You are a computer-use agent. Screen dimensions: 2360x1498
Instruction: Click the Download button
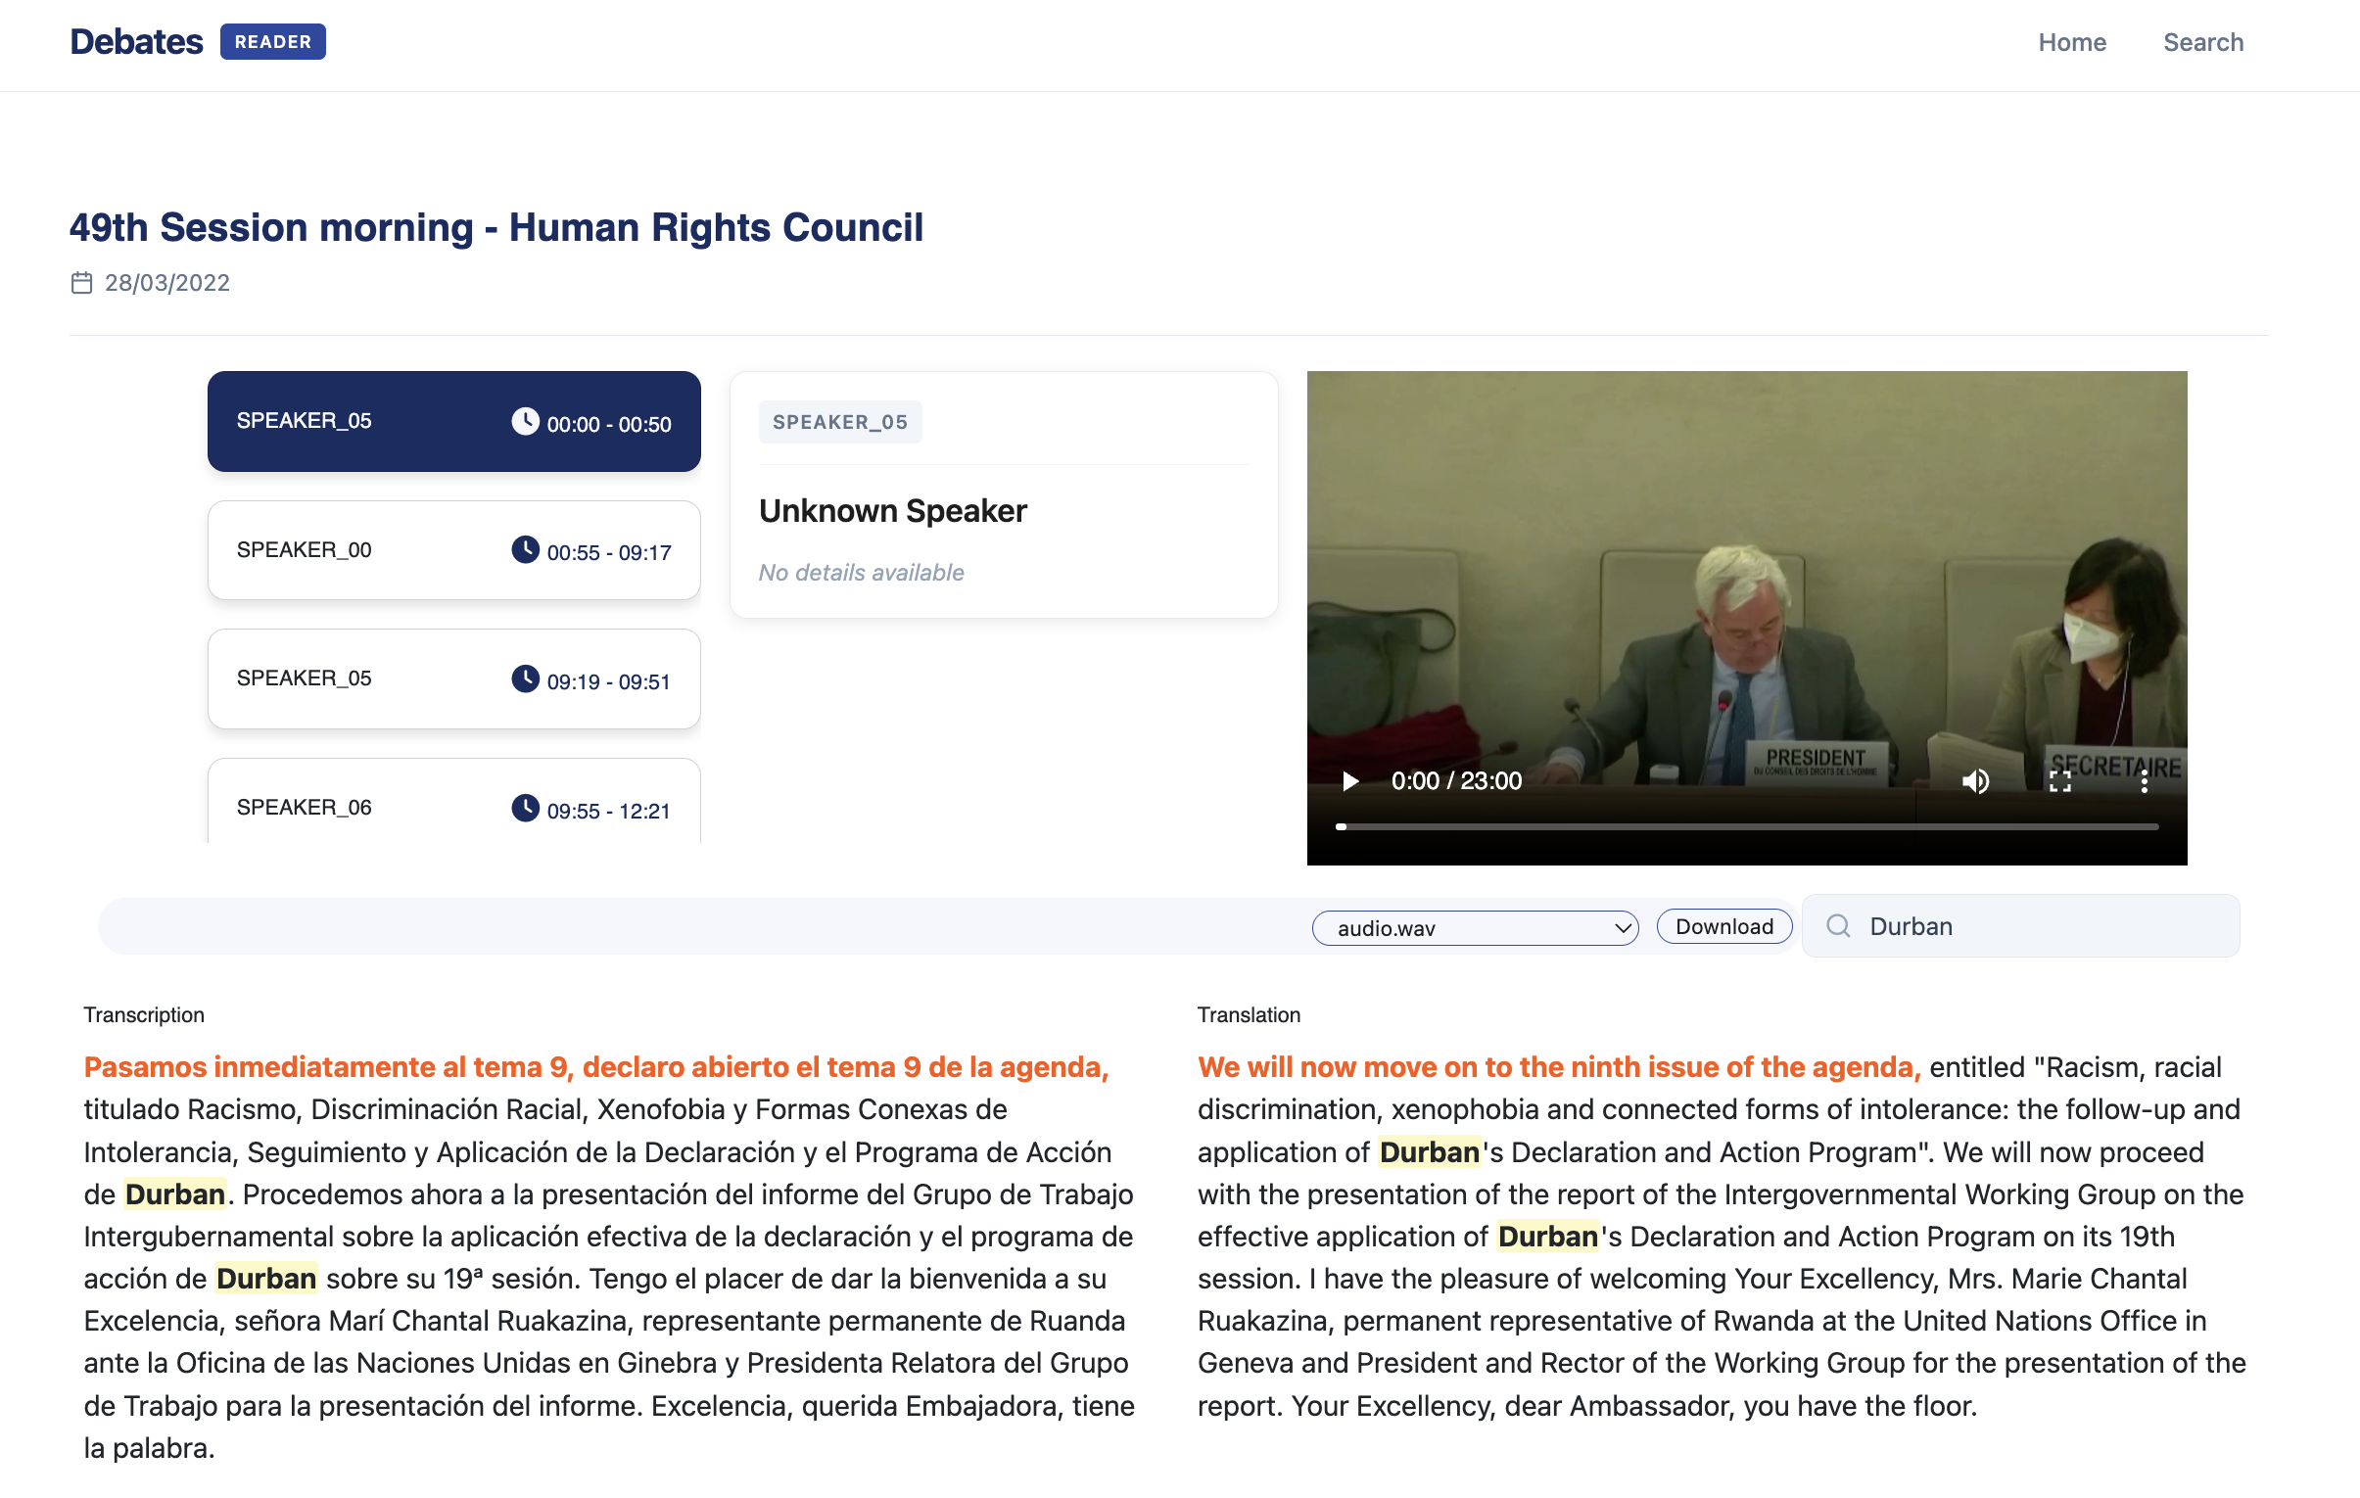click(1723, 927)
